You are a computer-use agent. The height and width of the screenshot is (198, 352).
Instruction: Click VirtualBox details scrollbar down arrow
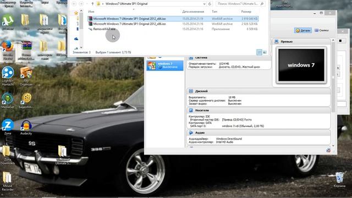click(333, 145)
